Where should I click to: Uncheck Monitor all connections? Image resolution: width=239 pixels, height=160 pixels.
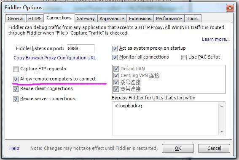[x=115, y=57]
